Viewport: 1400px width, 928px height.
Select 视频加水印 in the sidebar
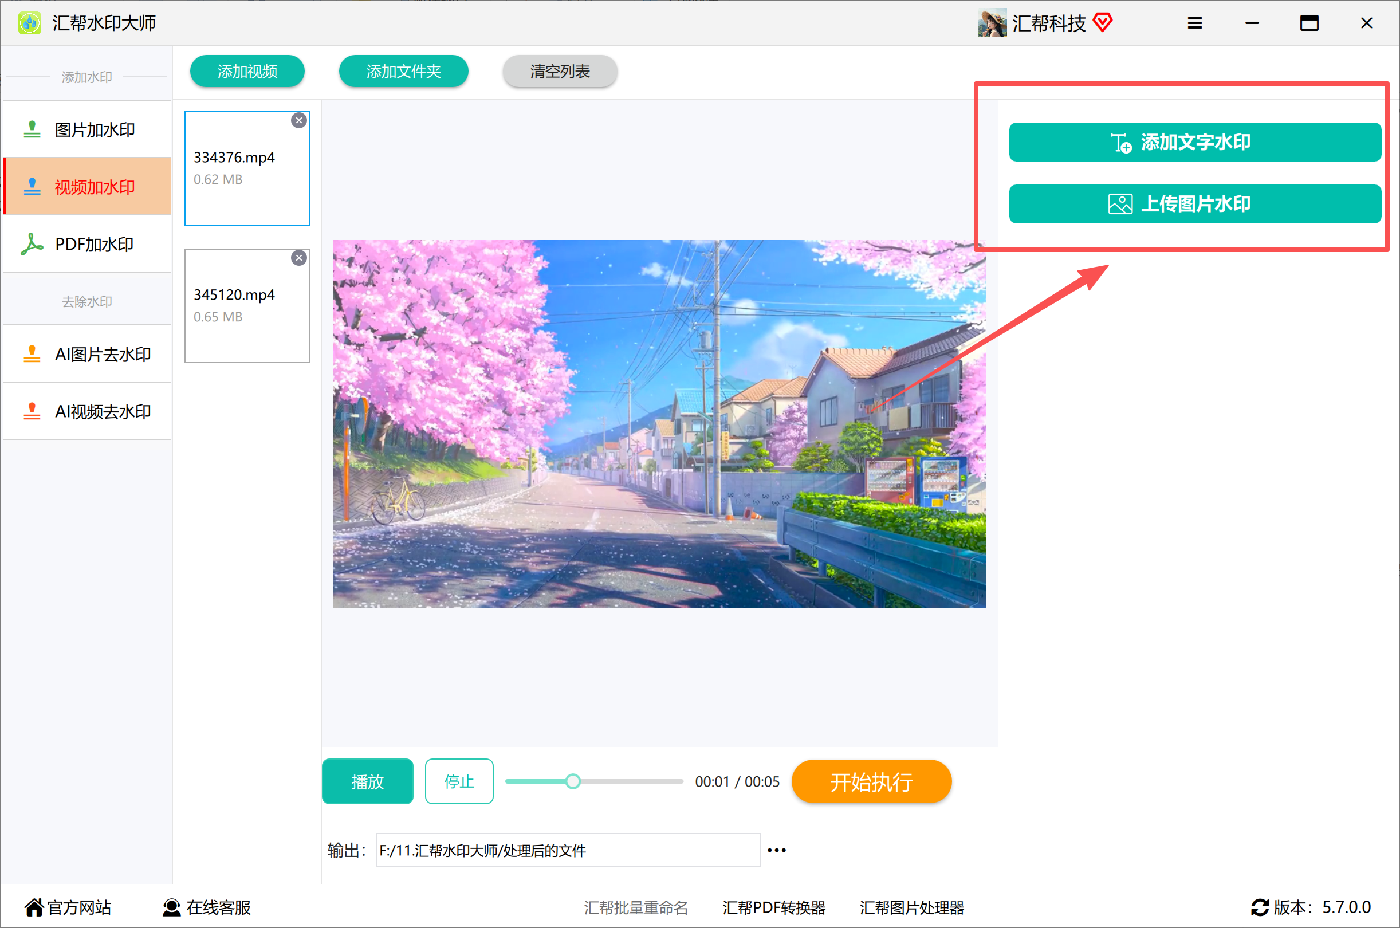pyautogui.click(x=88, y=187)
